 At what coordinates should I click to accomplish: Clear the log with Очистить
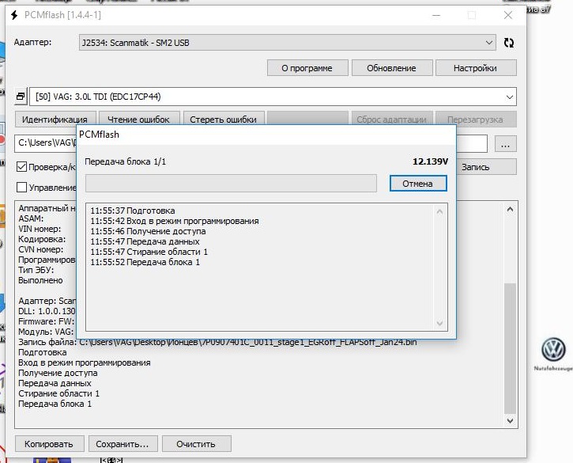pos(196,444)
